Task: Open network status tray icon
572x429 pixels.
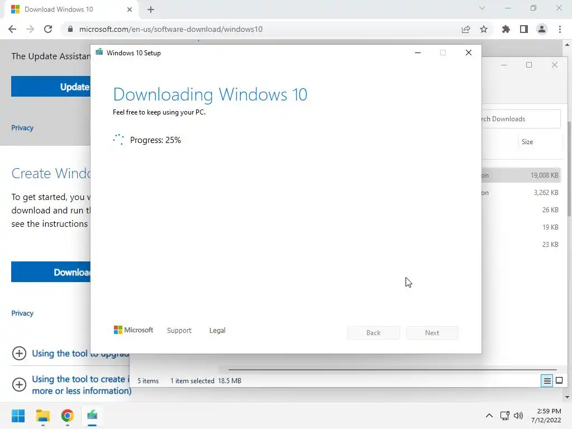Action: click(504, 416)
